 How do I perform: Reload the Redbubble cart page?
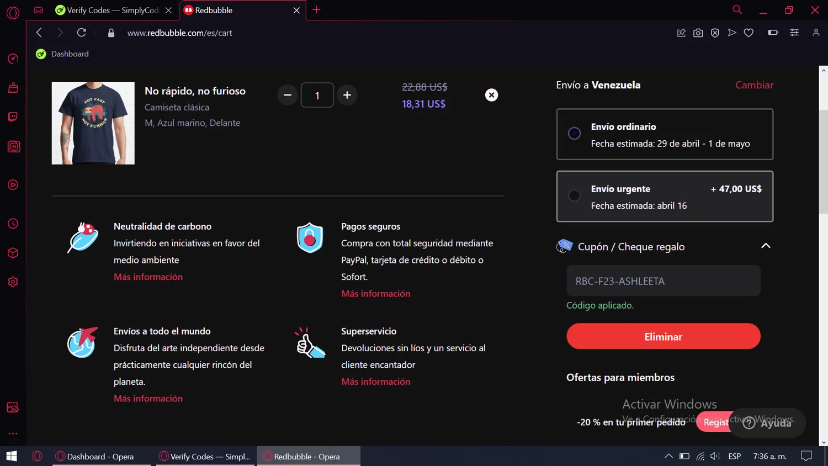pos(81,33)
